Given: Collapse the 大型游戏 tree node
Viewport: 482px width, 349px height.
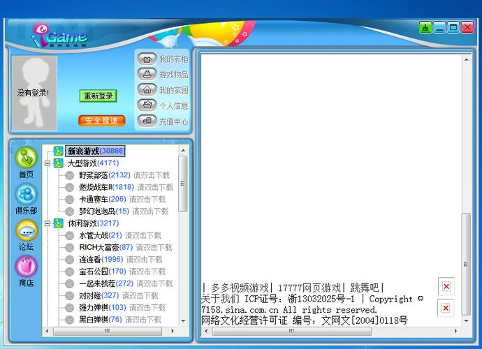Looking at the screenshot, I should tap(48, 163).
